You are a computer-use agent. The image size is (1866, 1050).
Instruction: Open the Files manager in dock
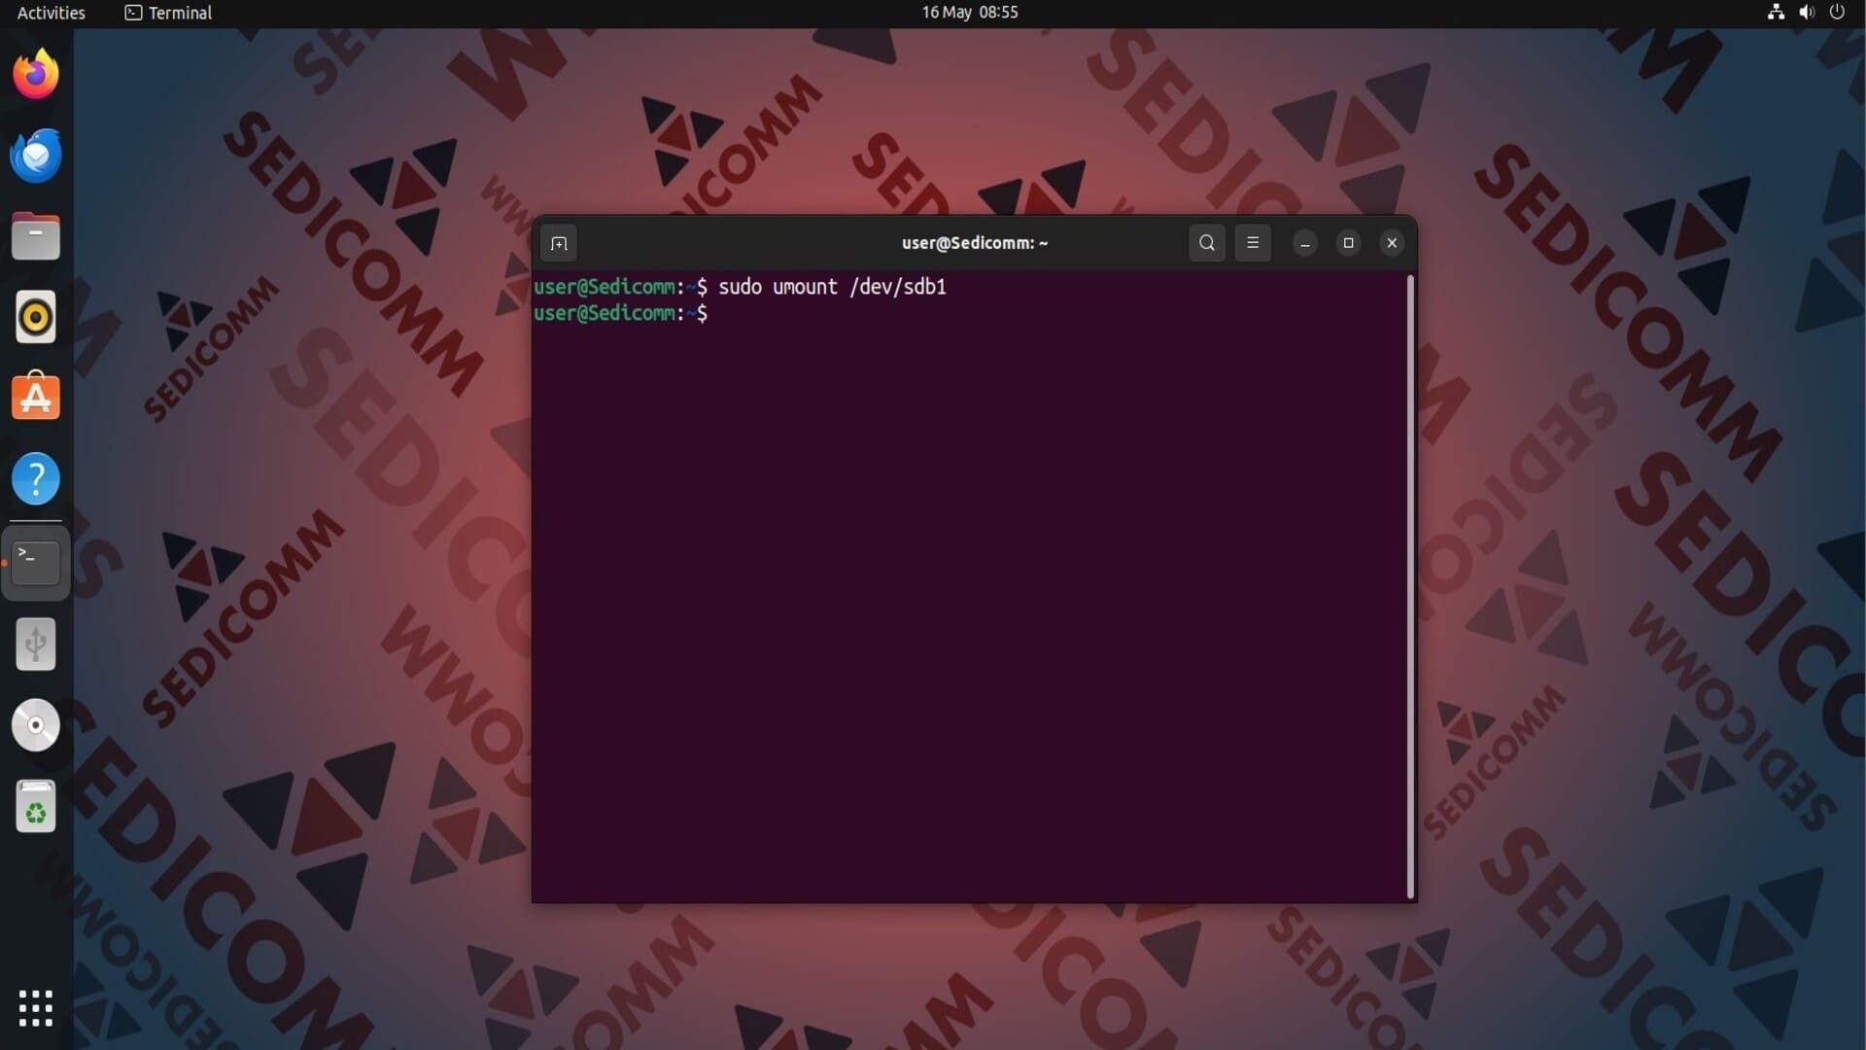36,236
